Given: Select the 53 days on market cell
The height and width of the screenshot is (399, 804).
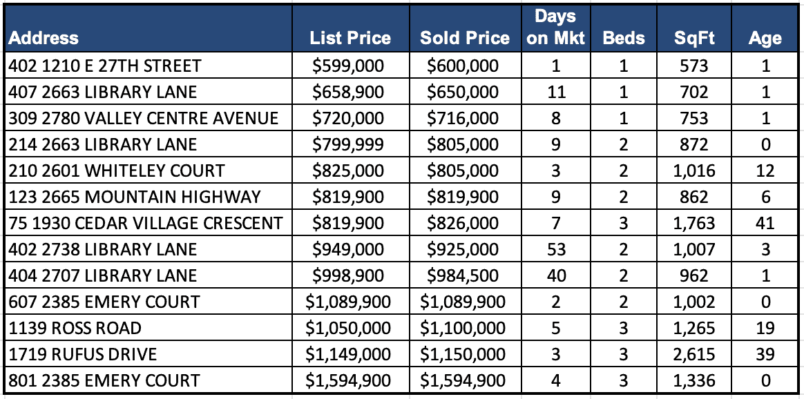Looking at the screenshot, I should (x=555, y=249).
